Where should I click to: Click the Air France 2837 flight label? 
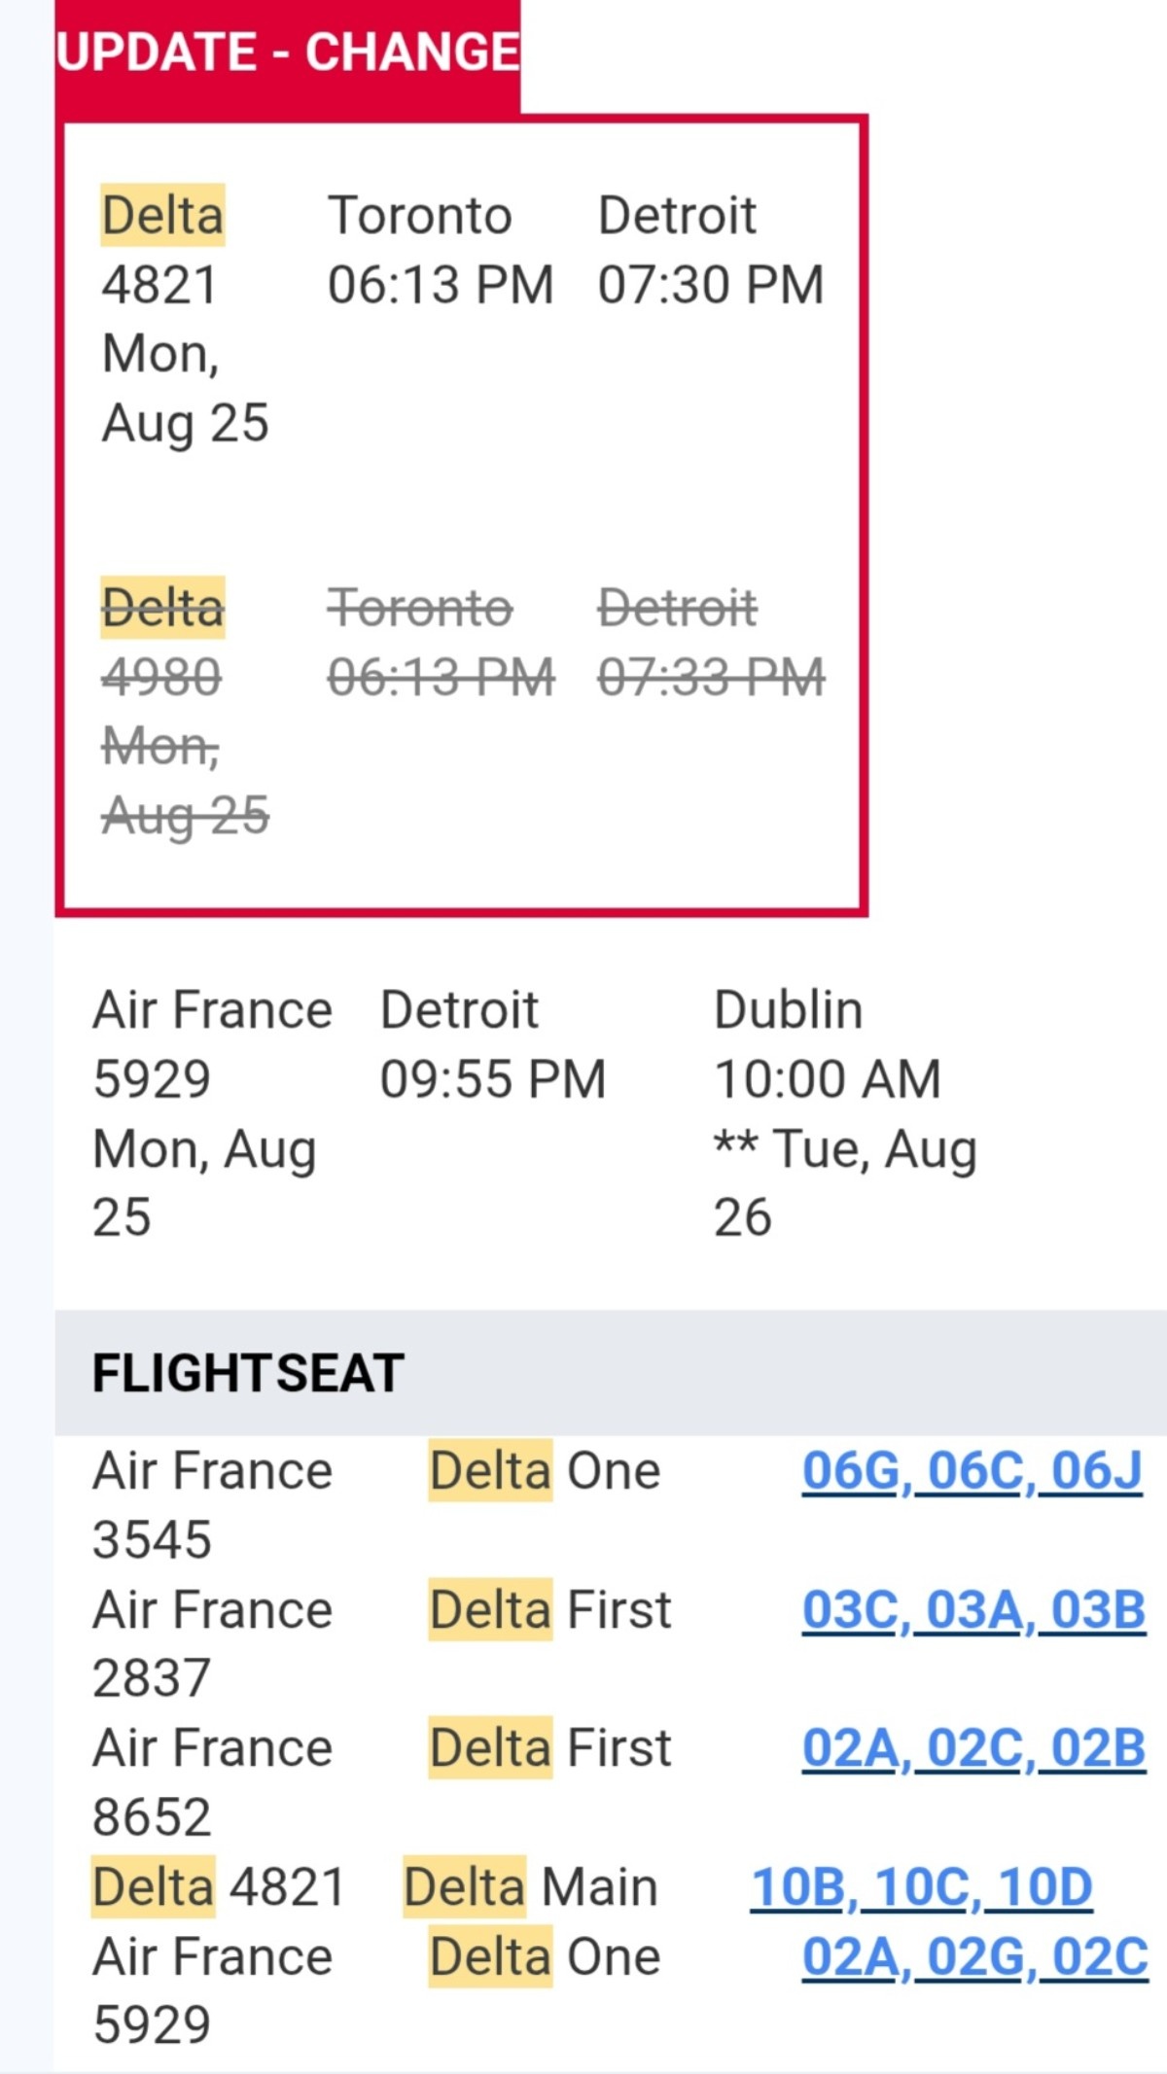[212, 1643]
